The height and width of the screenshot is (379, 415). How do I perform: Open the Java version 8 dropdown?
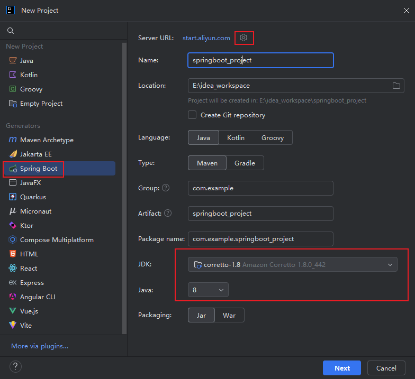[x=208, y=290]
